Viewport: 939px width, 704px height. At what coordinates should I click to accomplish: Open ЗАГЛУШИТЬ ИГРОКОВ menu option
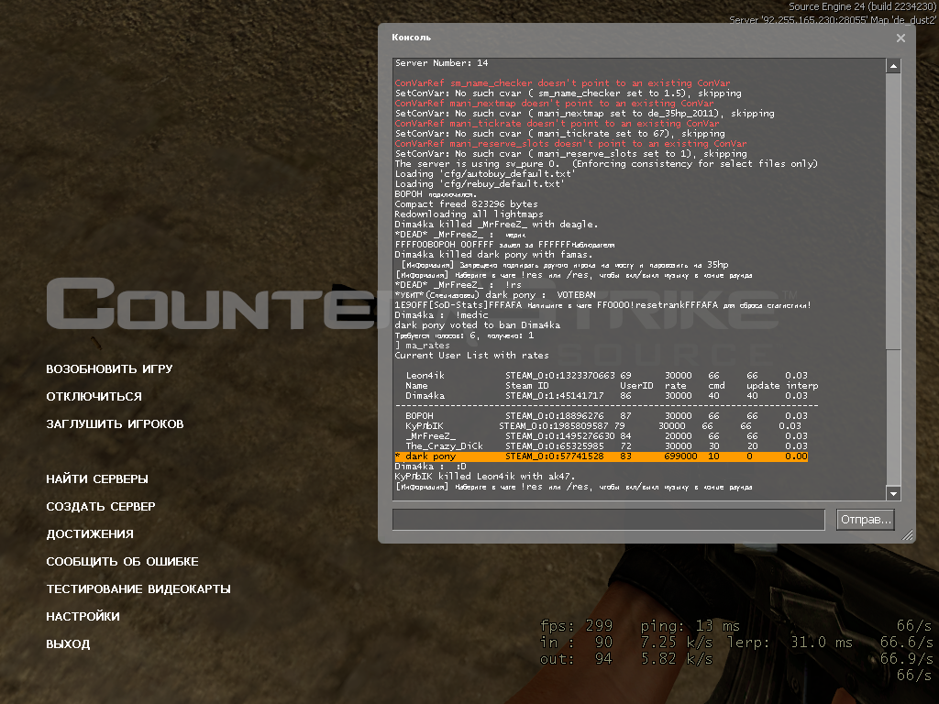[x=115, y=423]
